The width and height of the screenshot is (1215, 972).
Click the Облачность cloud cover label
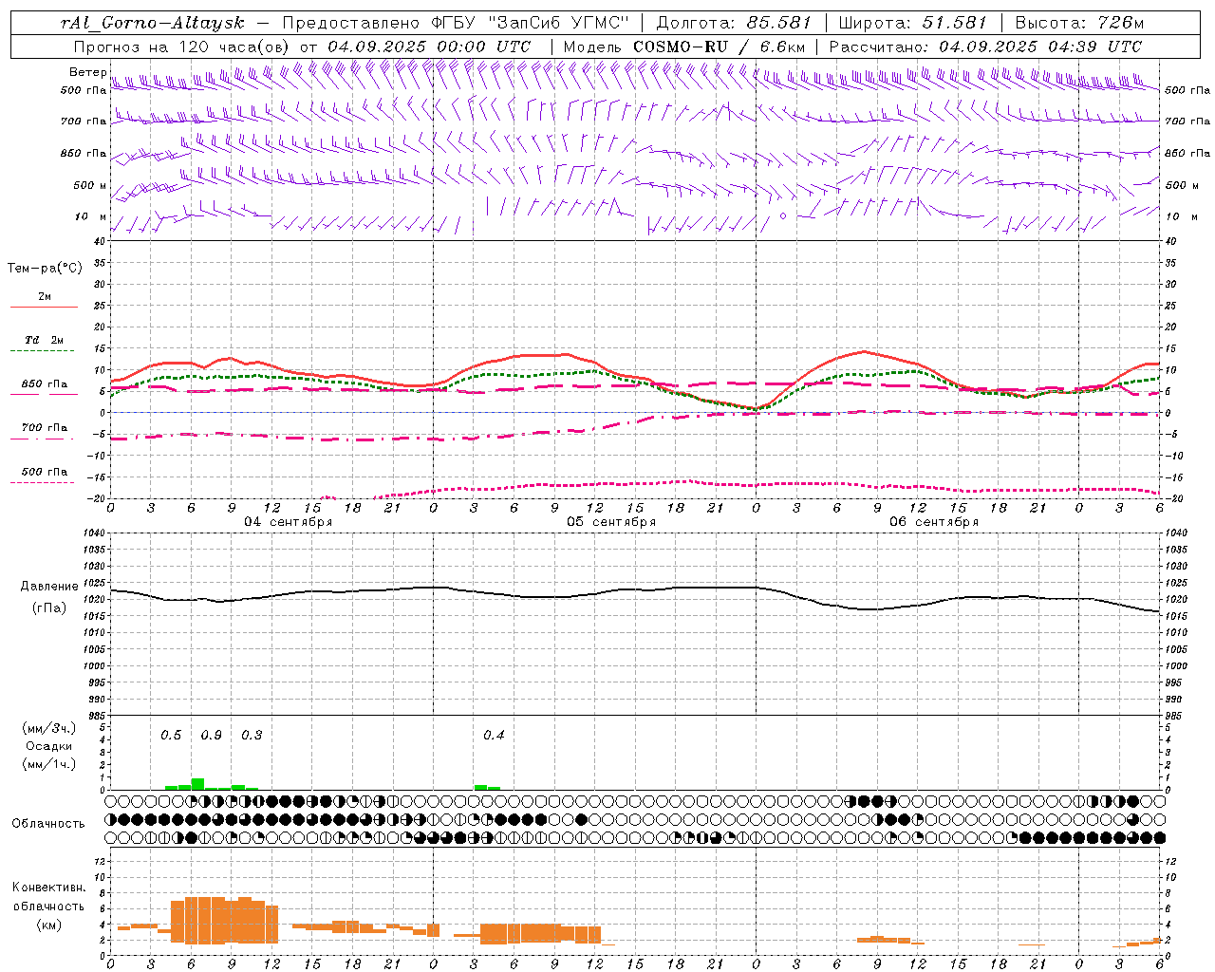(48, 824)
